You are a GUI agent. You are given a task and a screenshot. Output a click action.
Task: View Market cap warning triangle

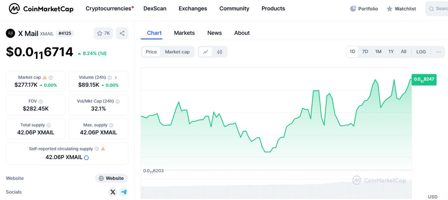45,77
